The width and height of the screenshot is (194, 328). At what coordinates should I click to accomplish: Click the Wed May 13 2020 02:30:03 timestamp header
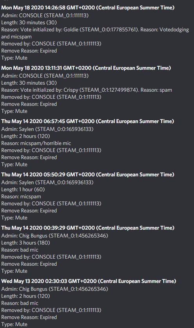coord(89,281)
